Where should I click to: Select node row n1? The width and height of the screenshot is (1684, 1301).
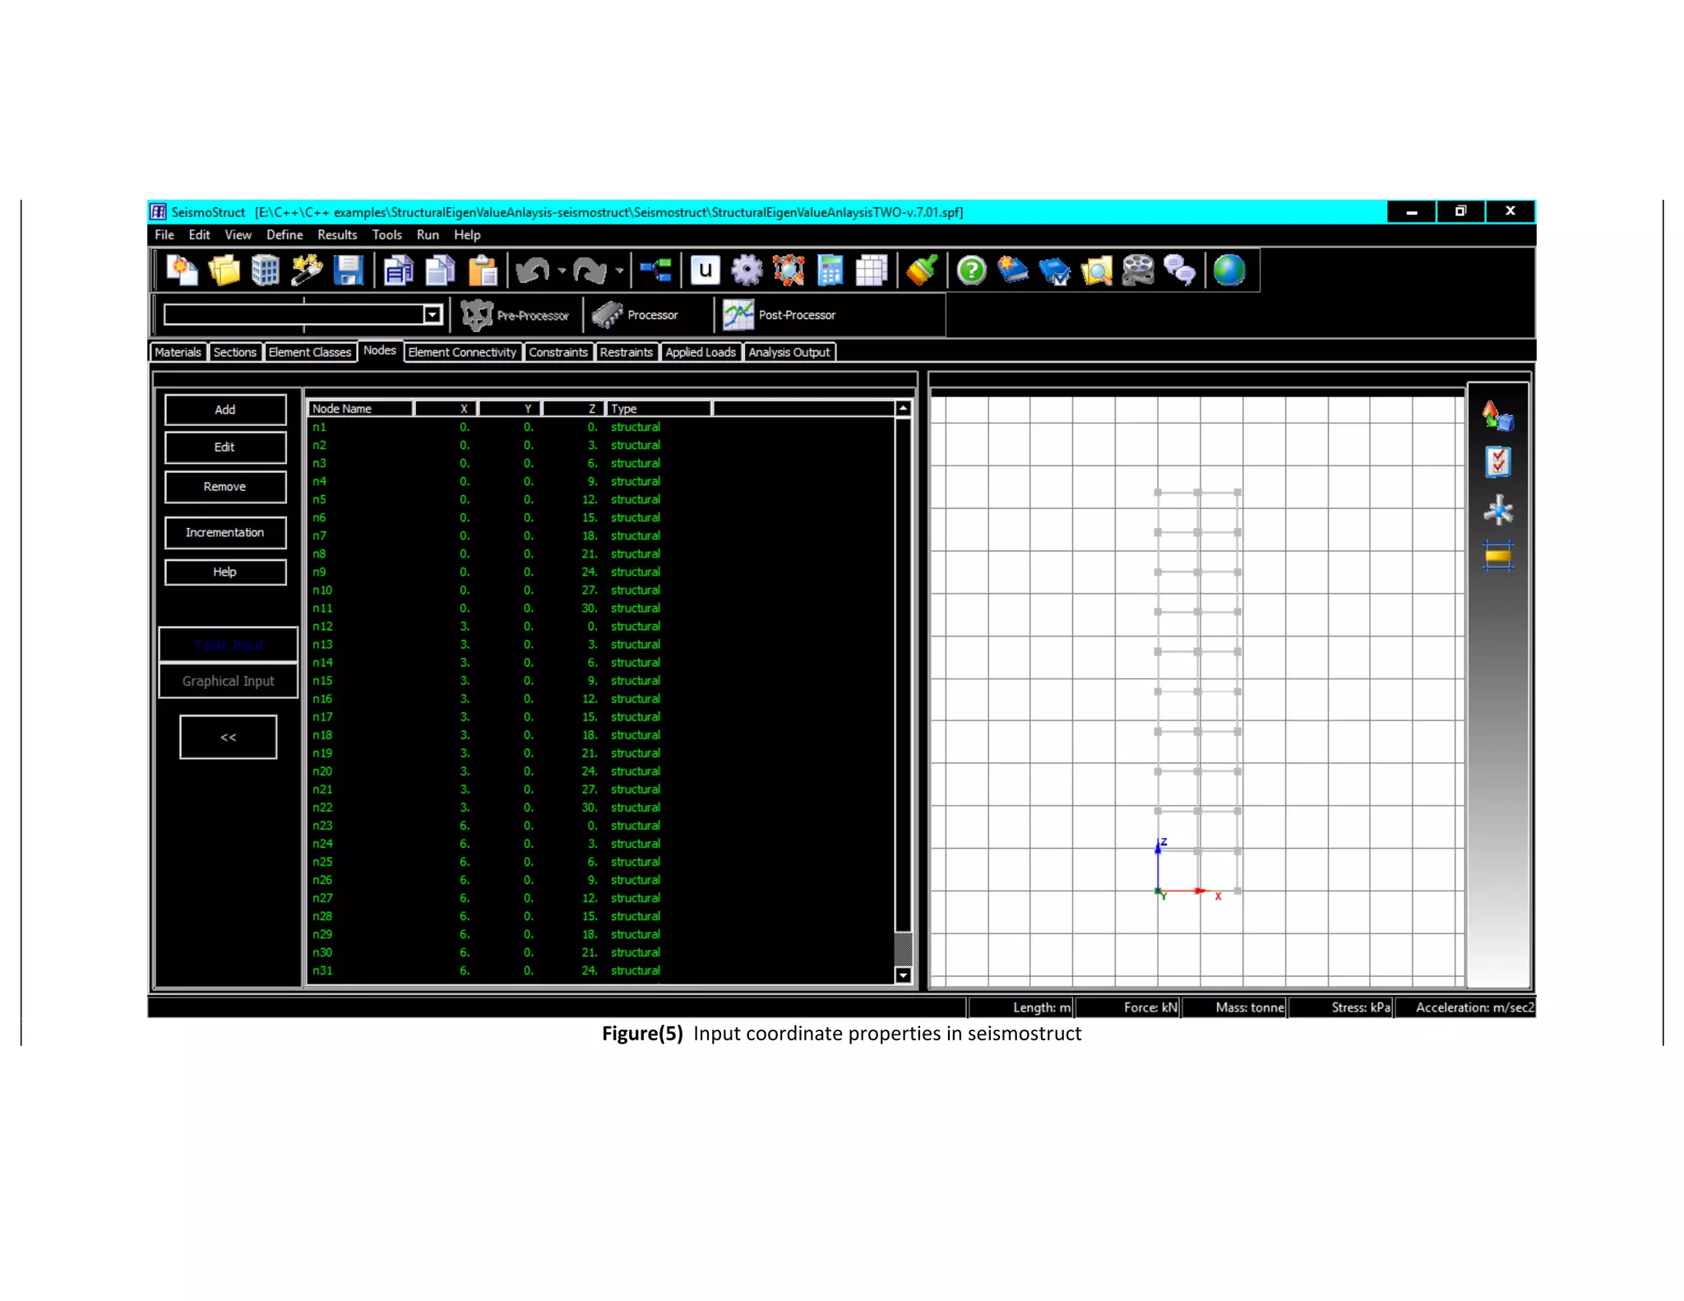tap(600, 428)
